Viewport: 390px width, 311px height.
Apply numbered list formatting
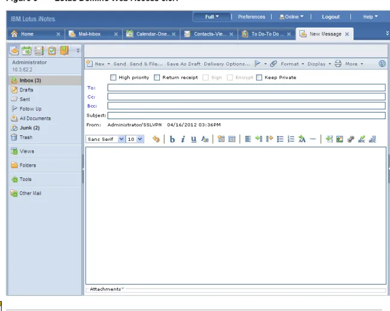pos(291,139)
